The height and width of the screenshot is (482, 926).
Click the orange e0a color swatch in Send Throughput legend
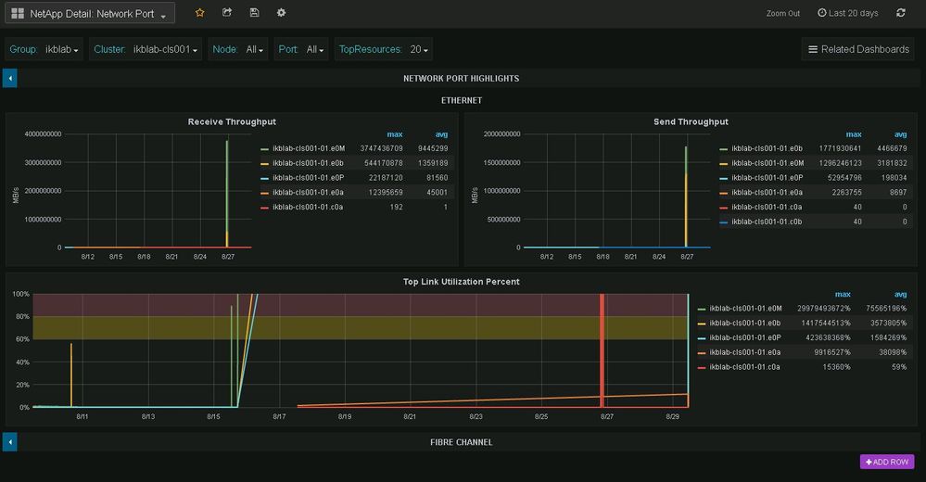tap(724, 193)
